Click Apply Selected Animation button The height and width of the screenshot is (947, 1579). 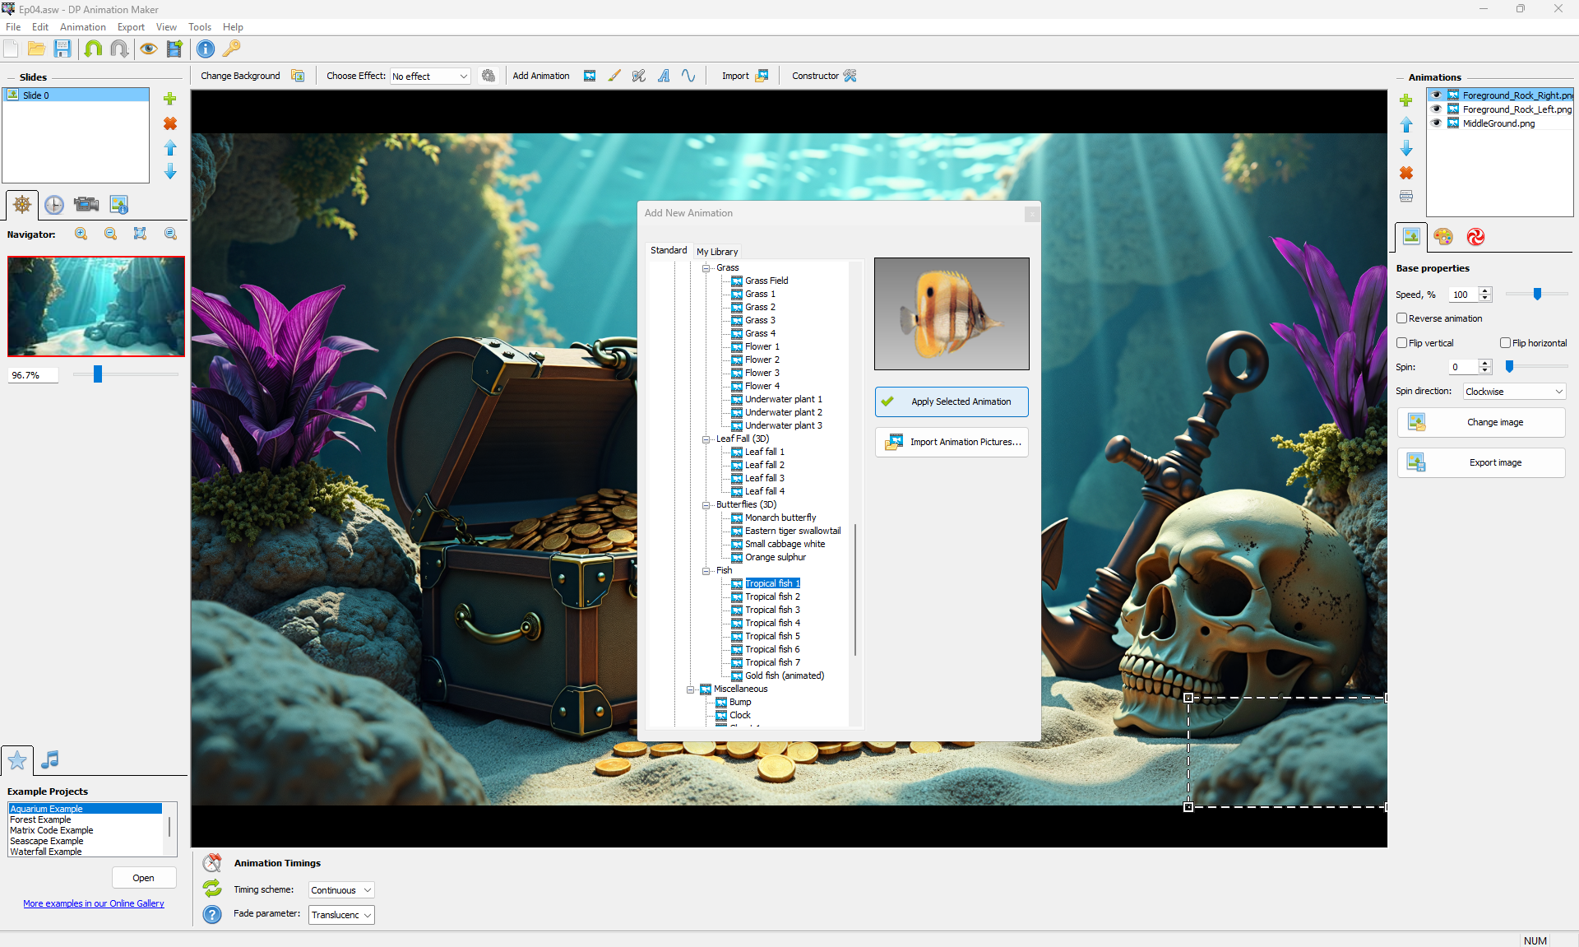952,402
